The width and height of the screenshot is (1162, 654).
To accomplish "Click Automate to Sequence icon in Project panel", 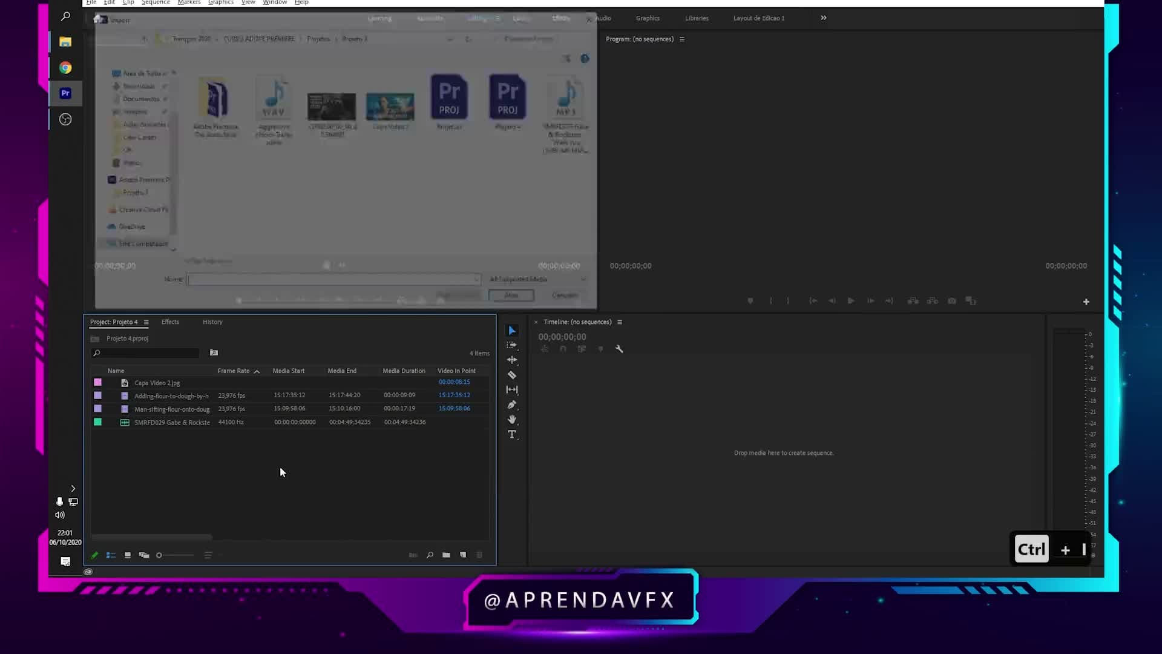I will (413, 555).
